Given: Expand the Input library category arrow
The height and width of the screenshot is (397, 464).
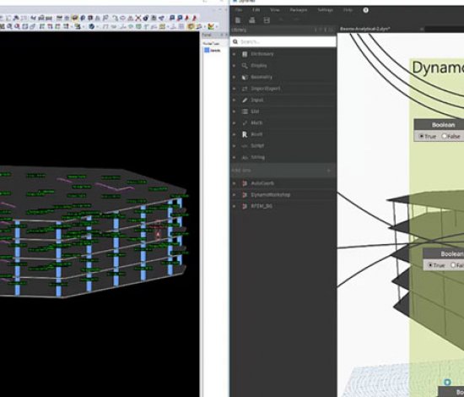Looking at the screenshot, I should (234, 101).
